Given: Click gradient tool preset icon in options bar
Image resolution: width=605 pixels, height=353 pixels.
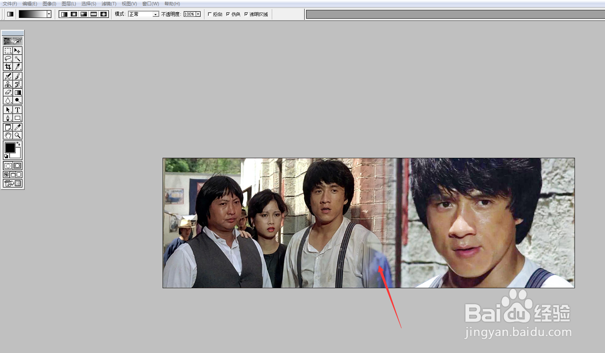Looking at the screenshot, I should click(10, 14).
